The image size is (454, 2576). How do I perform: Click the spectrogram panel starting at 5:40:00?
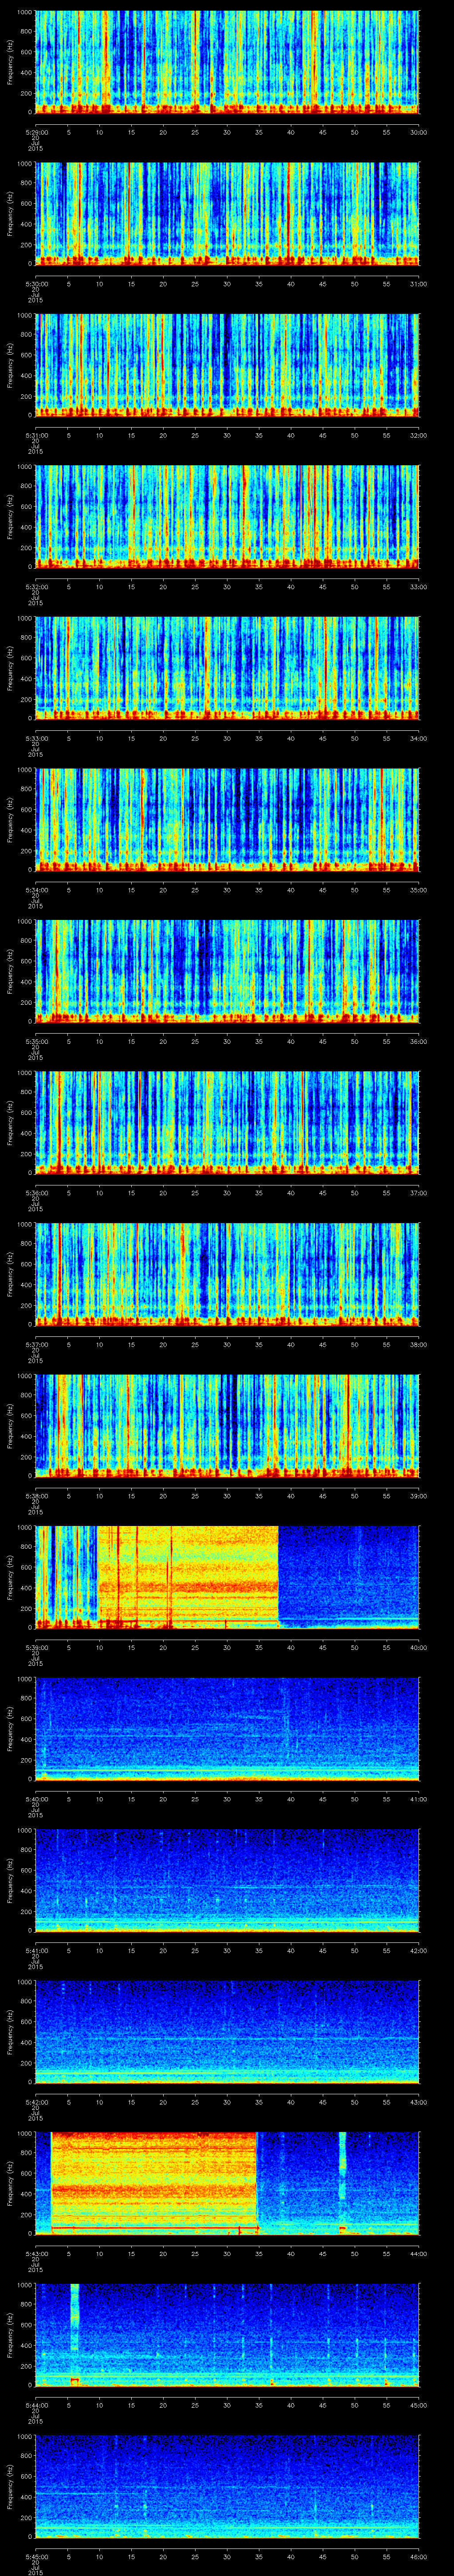point(227,1729)
